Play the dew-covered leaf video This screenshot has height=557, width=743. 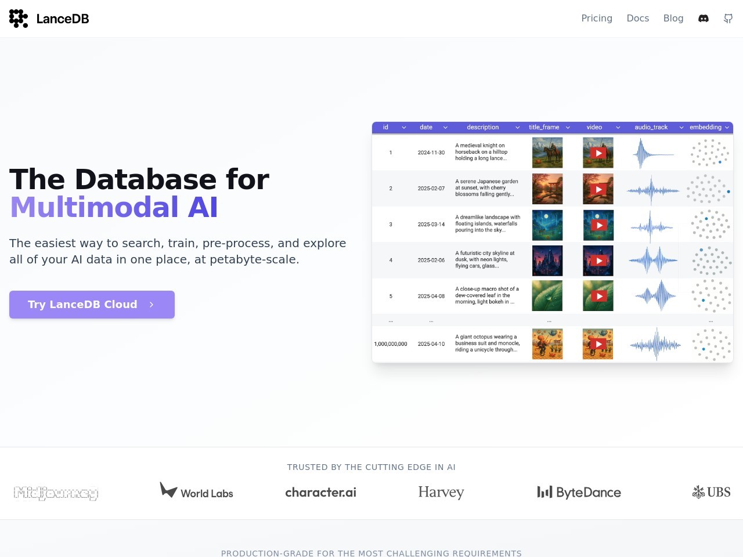coord(598,296)
